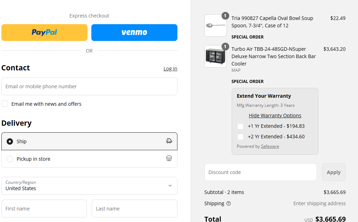This screenshot has width=358, height=222.
Task: Pay with the PayPal express button
Action: click(44, 33)
